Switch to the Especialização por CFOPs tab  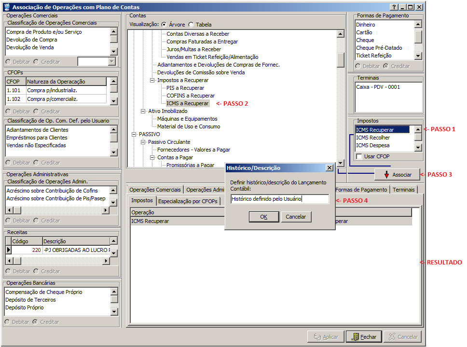188,201
